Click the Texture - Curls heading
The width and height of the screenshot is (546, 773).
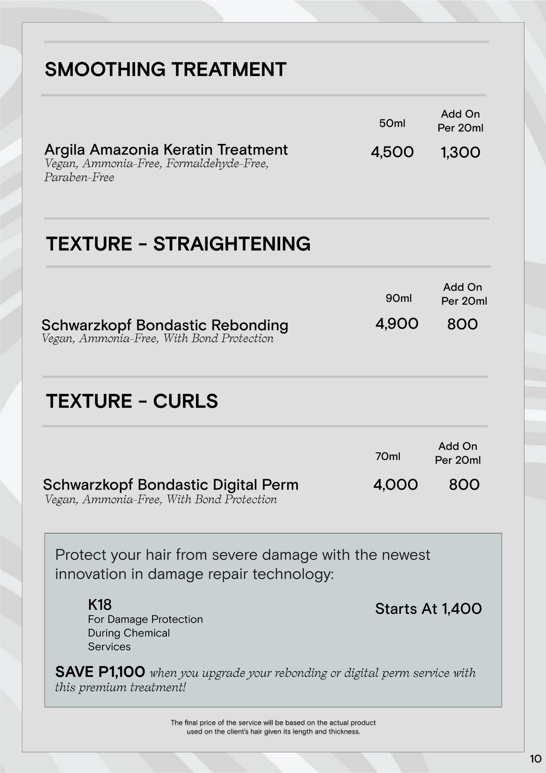click(132, 401)
